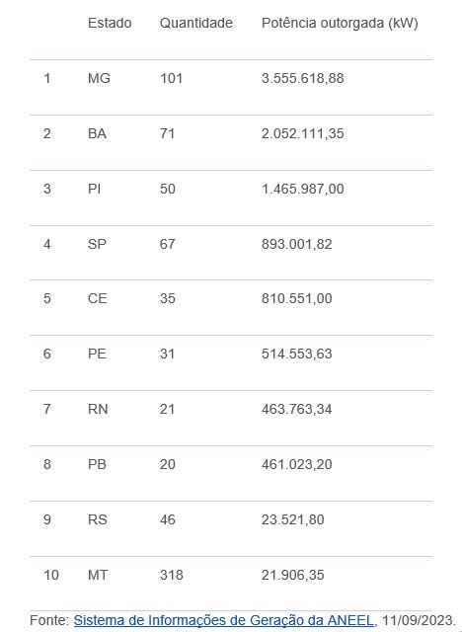This screenshot has width=462, height=632.
Task: Select the RN state cell
Action: pos(98,409)
